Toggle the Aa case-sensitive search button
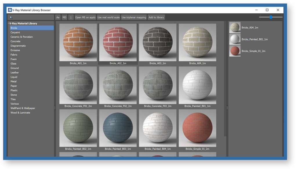This screenshot has height=172, width=297. pyautogui.click(x=58, y=17)
